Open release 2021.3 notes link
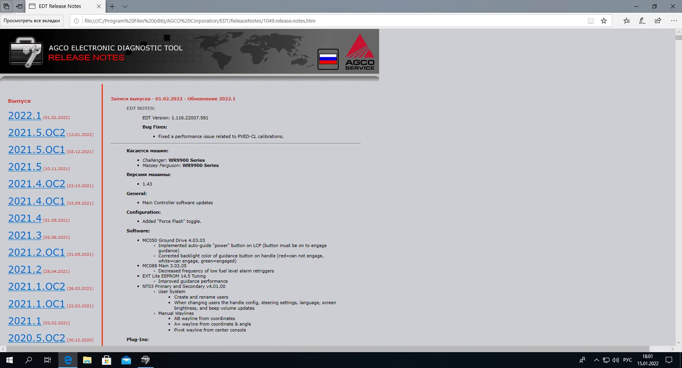Screen dimensions: 682x368 (25, 235)
